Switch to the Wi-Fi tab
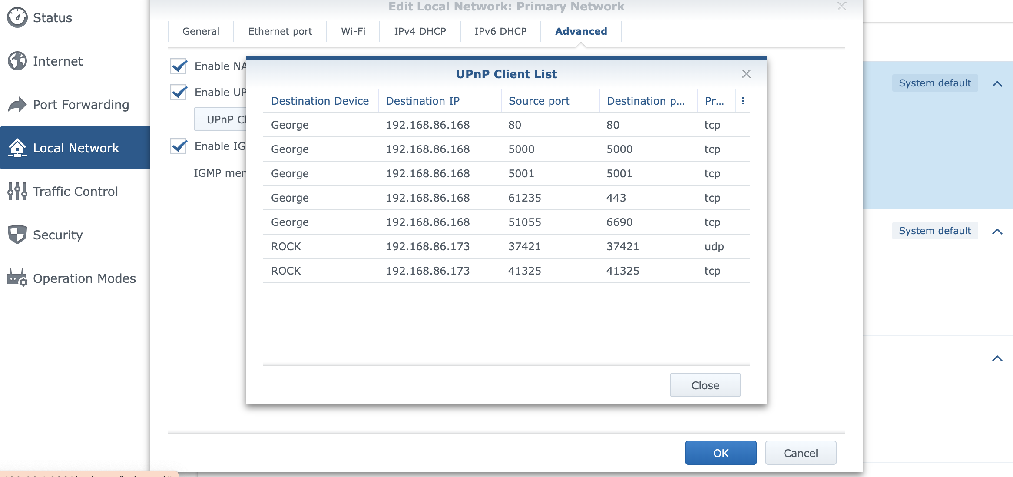Screen dimensions: 1013x477 coord(353,31)
